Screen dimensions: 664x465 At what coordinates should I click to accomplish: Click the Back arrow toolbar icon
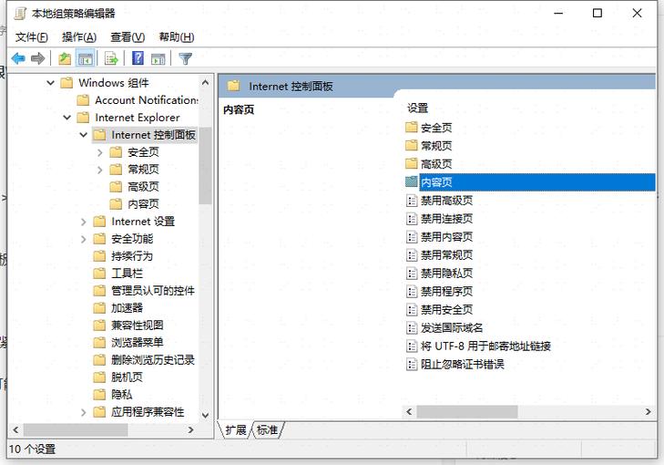tap(18, 58)
